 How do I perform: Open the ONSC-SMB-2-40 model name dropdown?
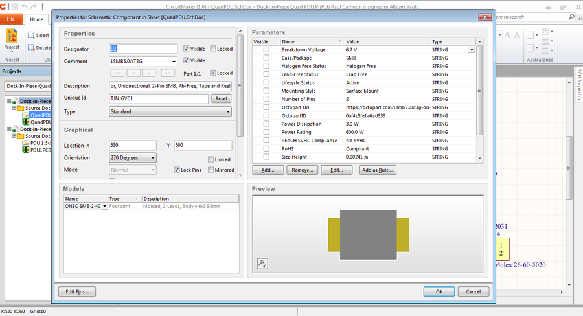(104, 206)
